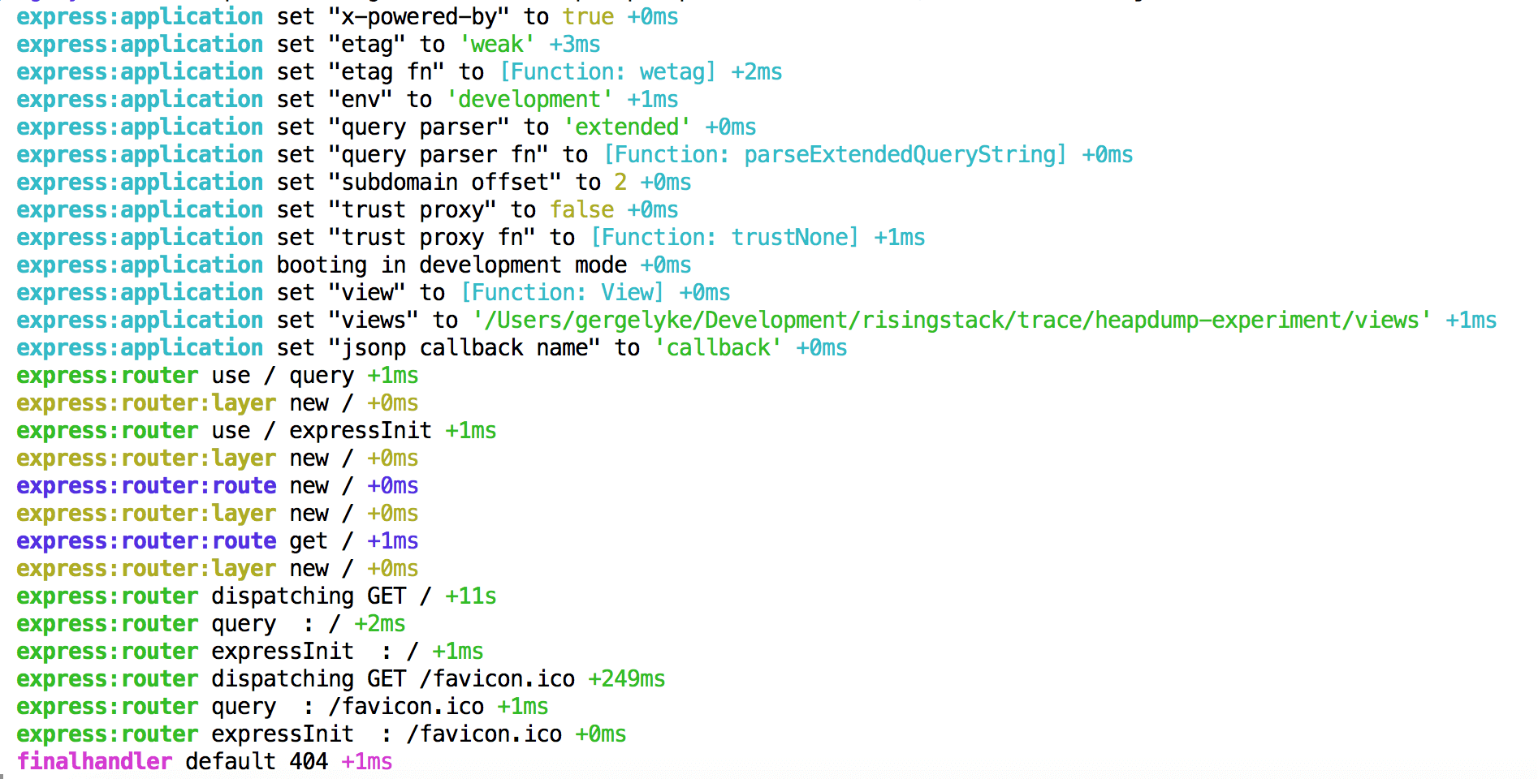Click the 'get /' route log message
Image resolution: width=1538 pixels, height=779 pixels.
click(x=322, y=541)
